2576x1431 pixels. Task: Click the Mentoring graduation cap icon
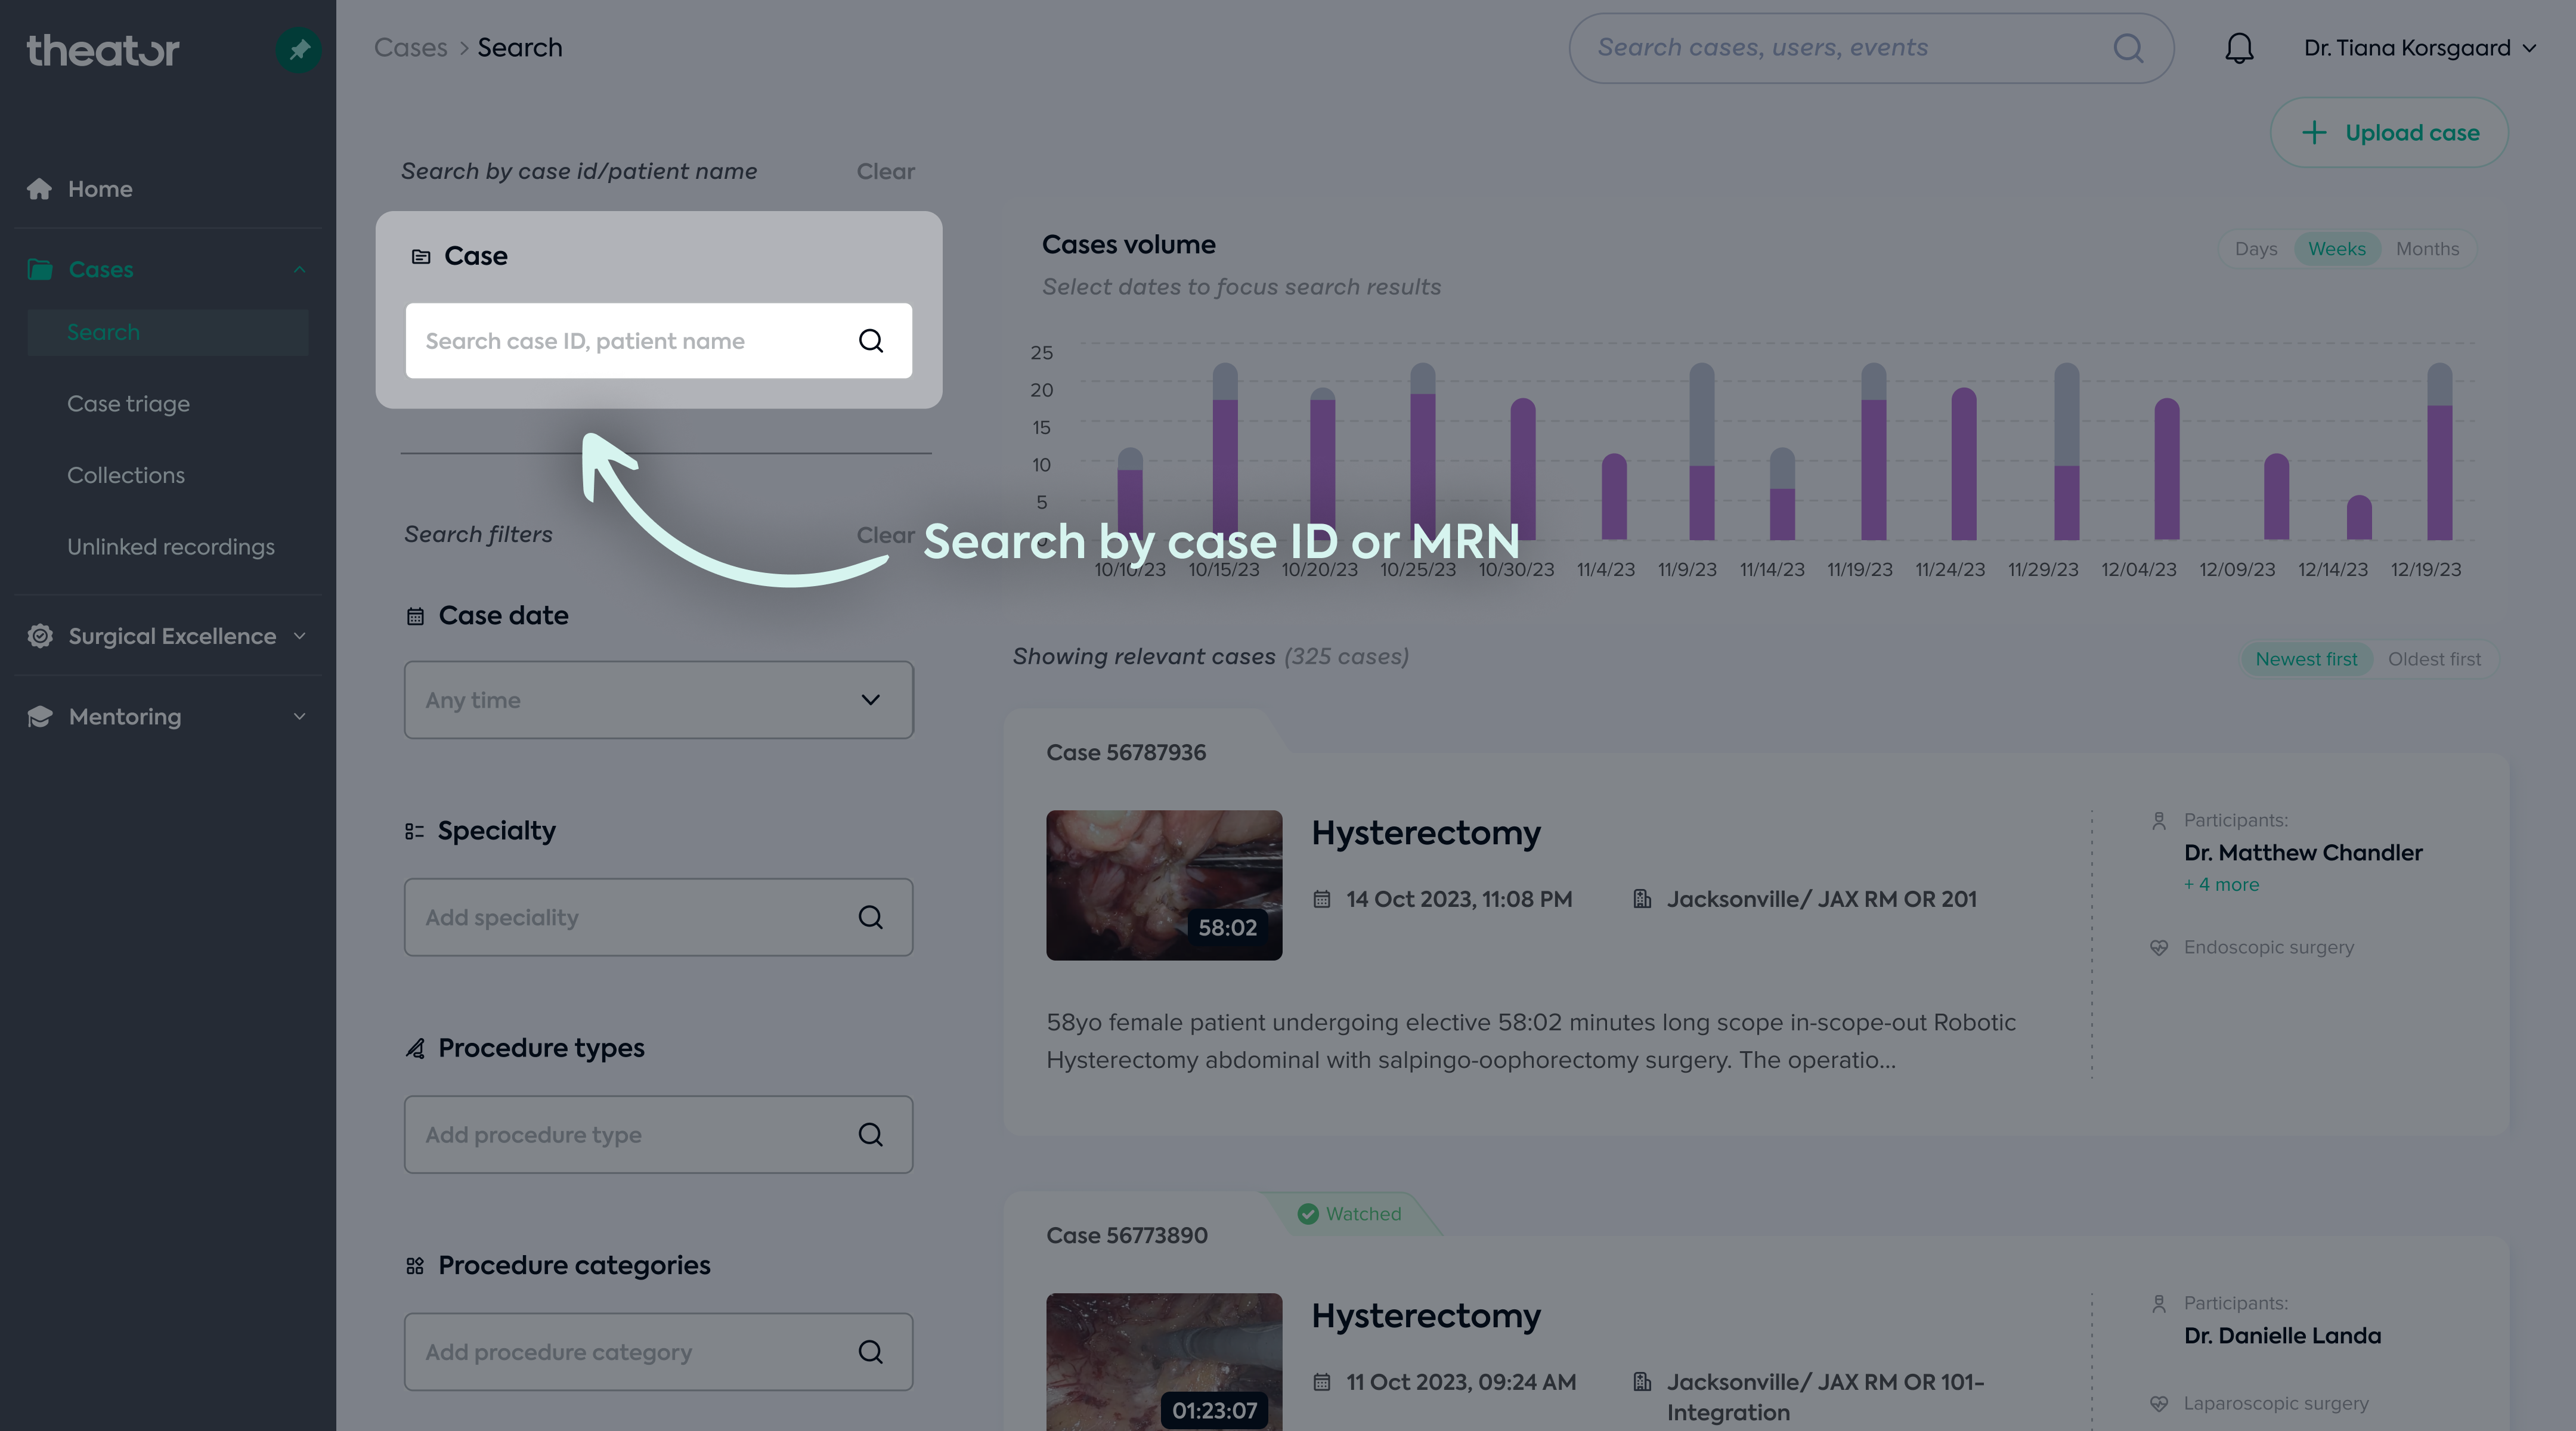[x=40, y=717]
